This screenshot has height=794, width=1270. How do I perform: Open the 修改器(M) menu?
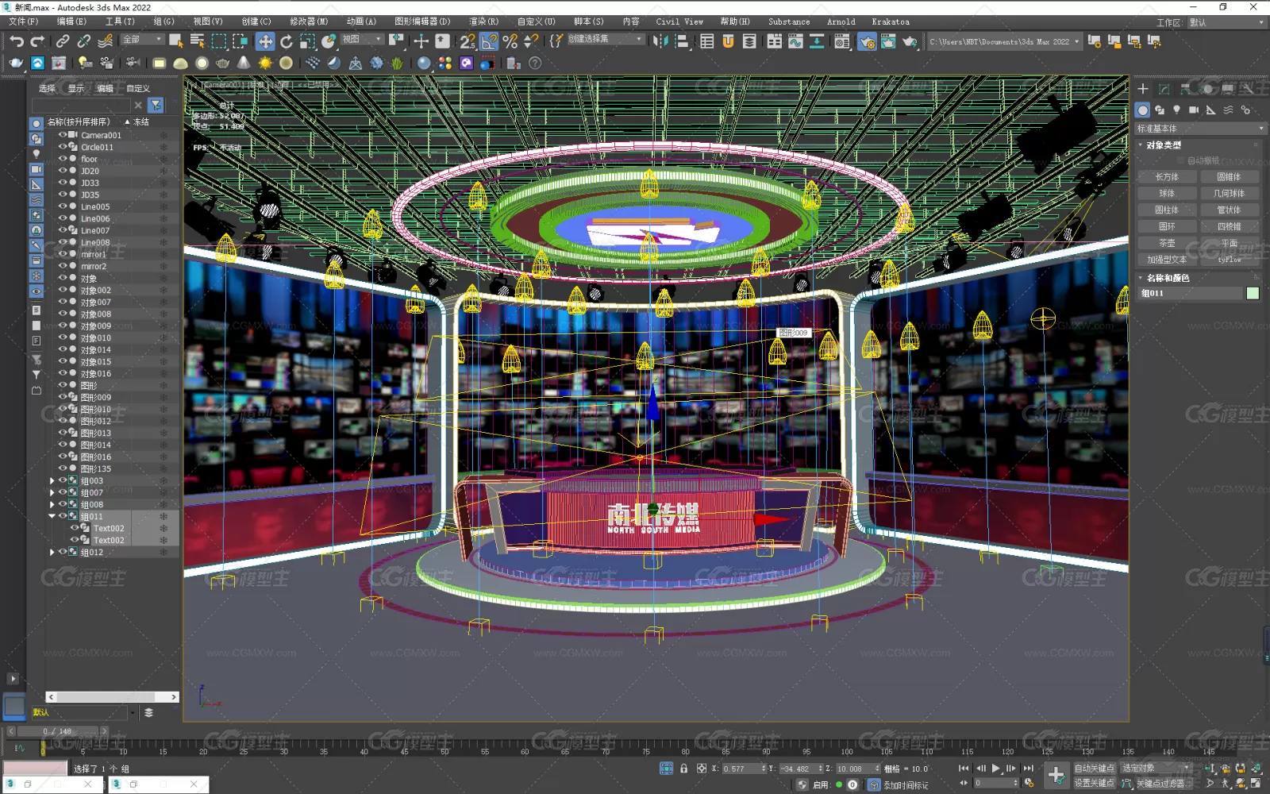(x=309, y=21)
